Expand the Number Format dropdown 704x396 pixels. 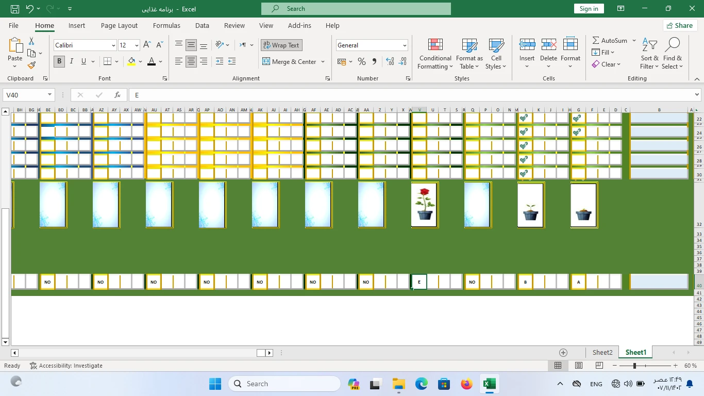pyautogui.click(x=405, y=45)
